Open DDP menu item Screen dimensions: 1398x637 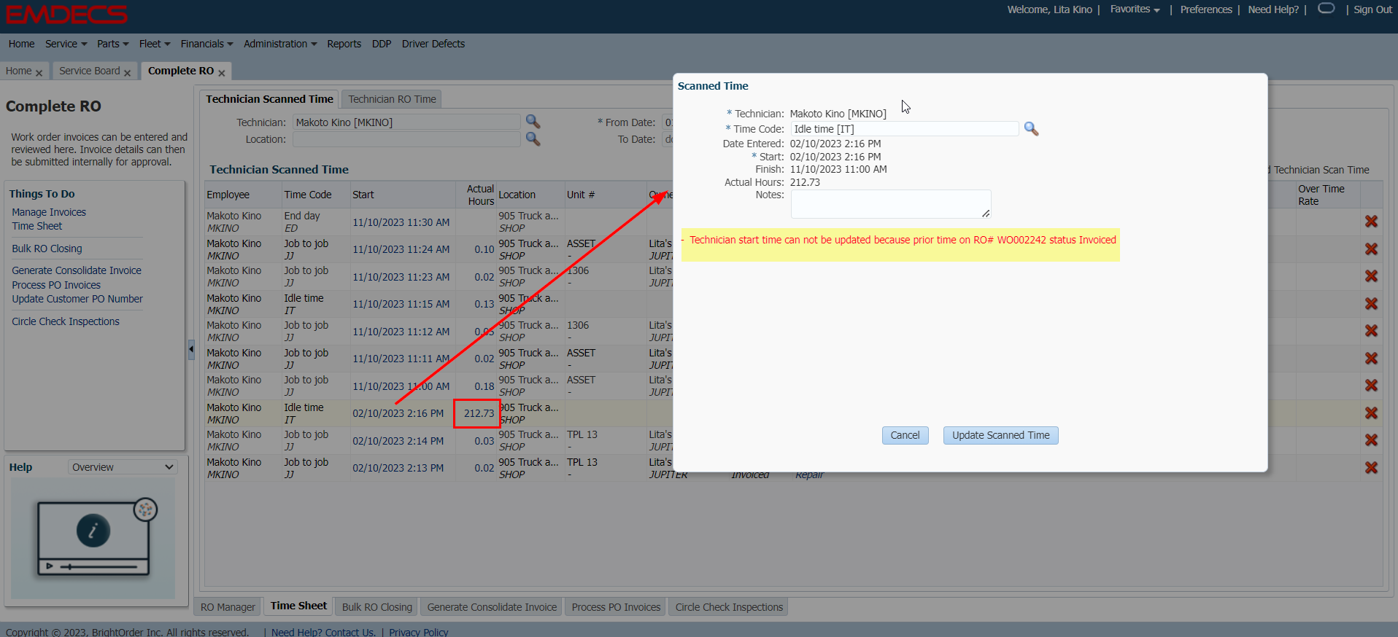pos(382,44)
